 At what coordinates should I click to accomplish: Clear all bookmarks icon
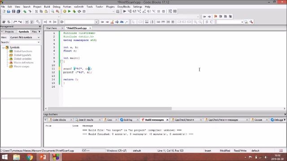coord(230,17)
